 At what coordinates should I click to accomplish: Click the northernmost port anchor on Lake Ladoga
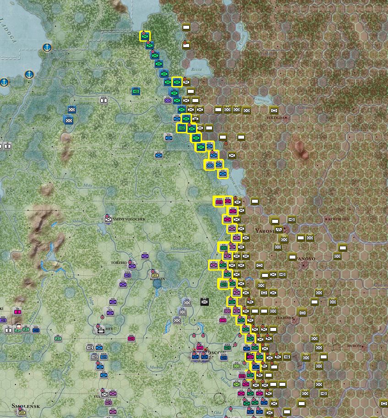(47, 48)
